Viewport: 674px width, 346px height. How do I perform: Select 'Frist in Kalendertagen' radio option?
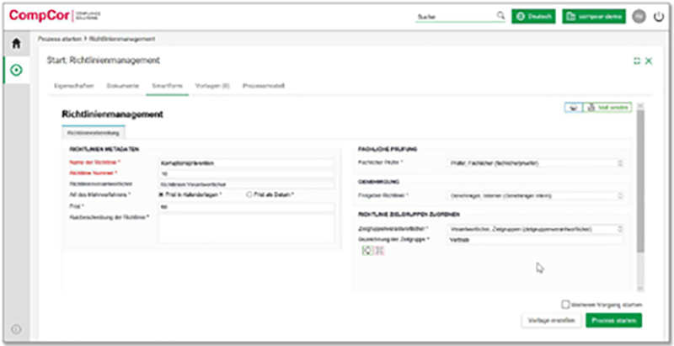(x=162, y=194)
